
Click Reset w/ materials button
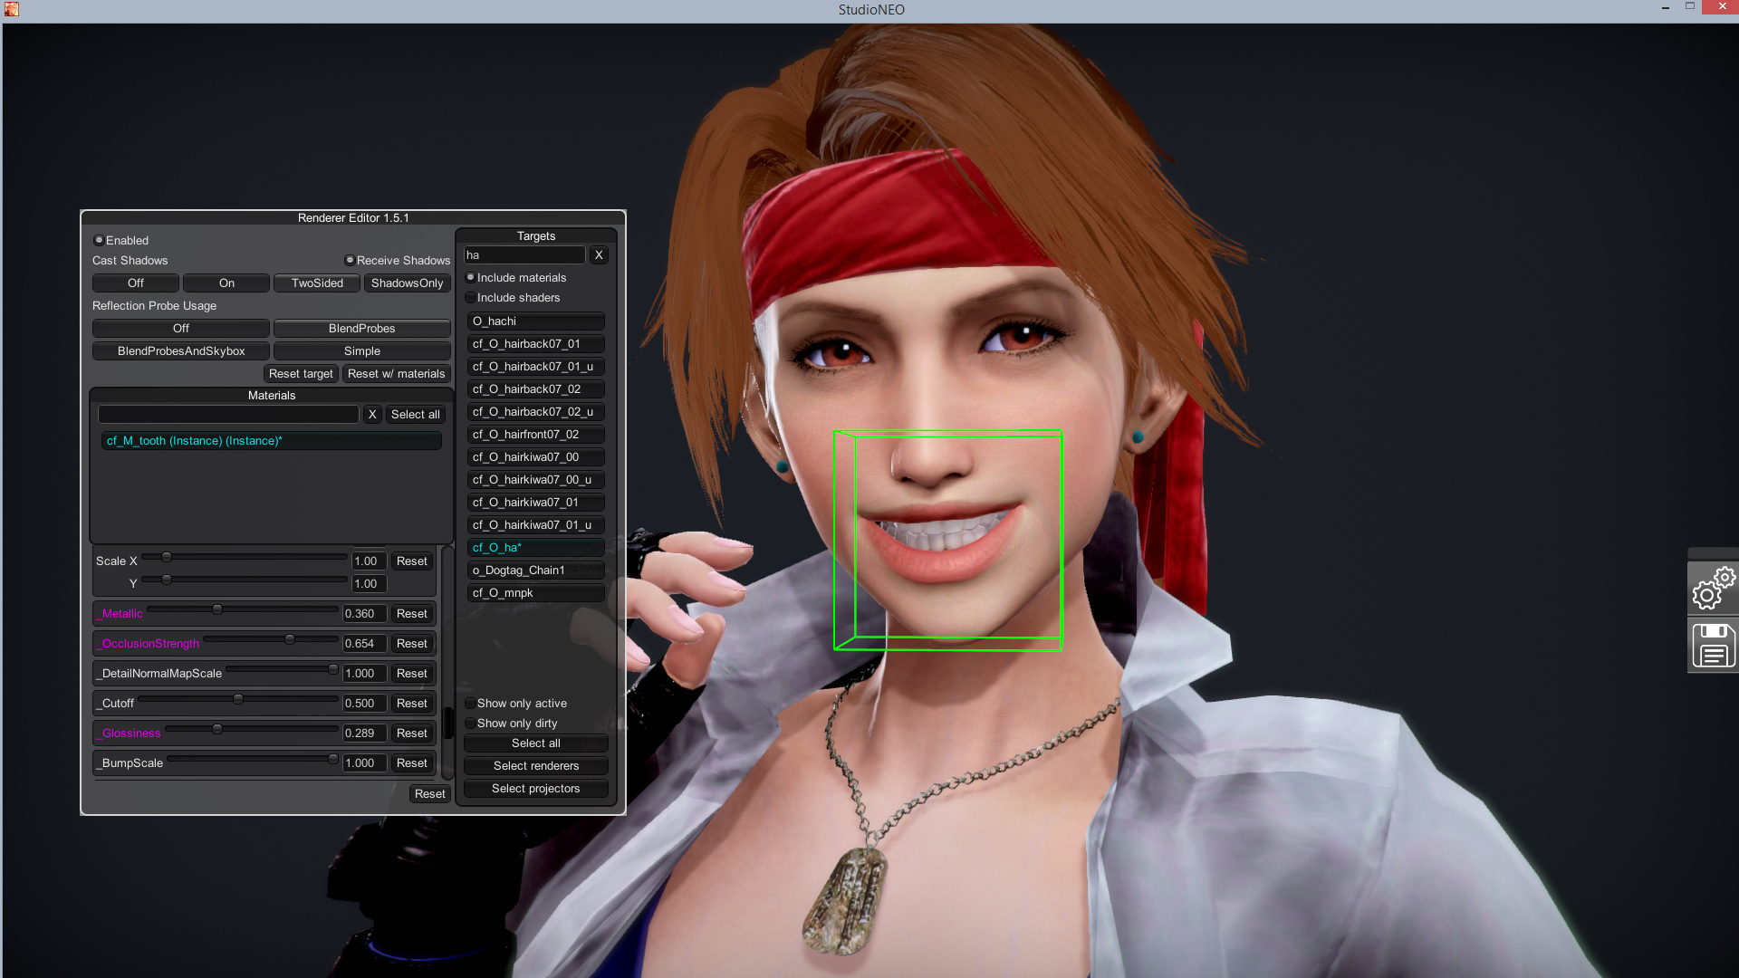click(x=397, y=373)
